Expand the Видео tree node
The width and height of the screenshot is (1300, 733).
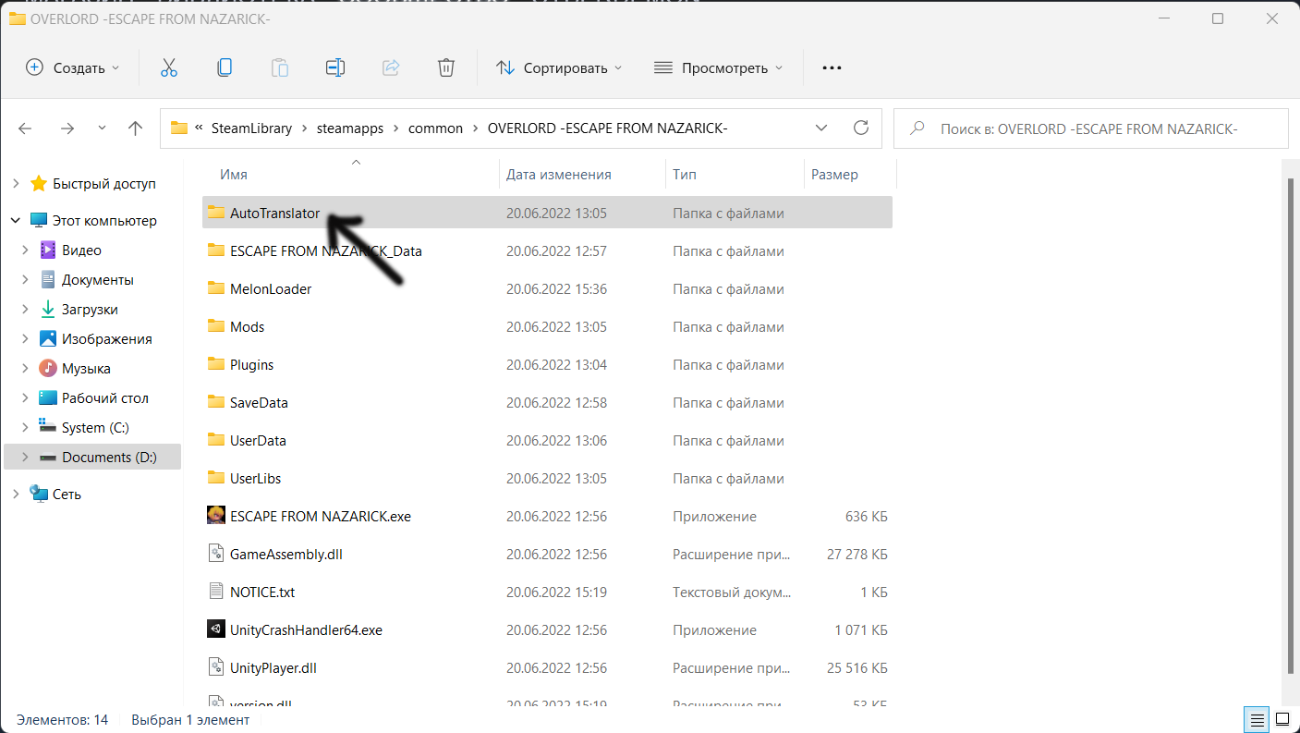[x=25, y=250]
